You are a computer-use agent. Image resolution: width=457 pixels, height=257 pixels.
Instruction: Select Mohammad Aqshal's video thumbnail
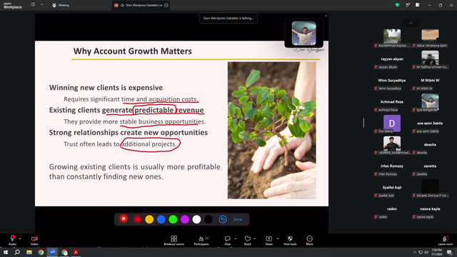[392, 36]
